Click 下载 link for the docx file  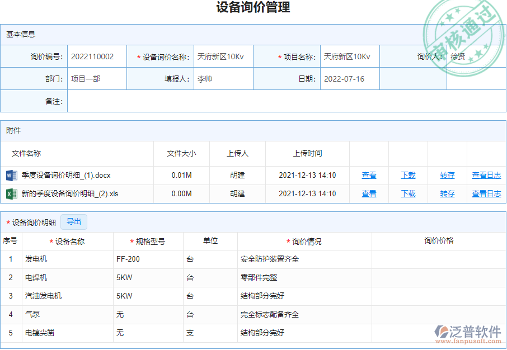pyautogui.click(x=407, y=175)
